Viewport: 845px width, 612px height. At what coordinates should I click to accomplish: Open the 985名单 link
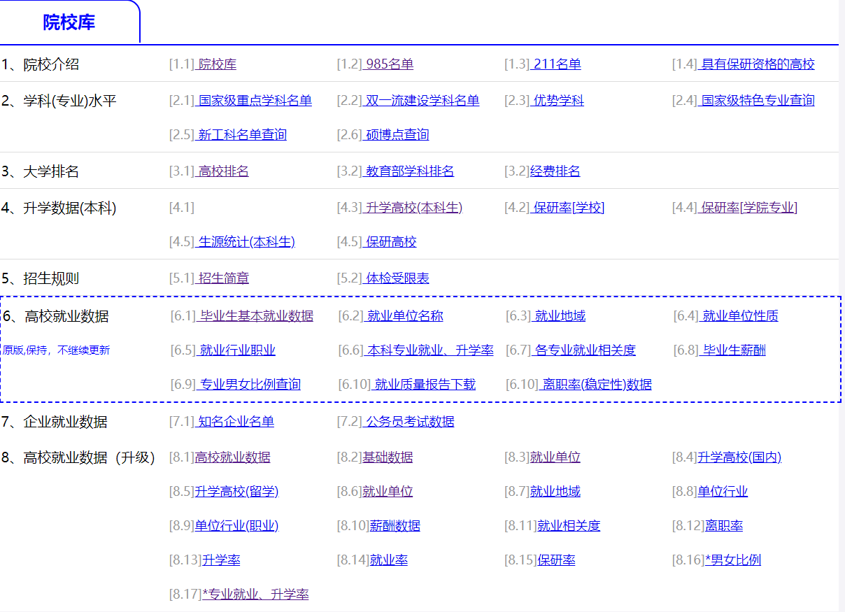click(x=389, y=64)
